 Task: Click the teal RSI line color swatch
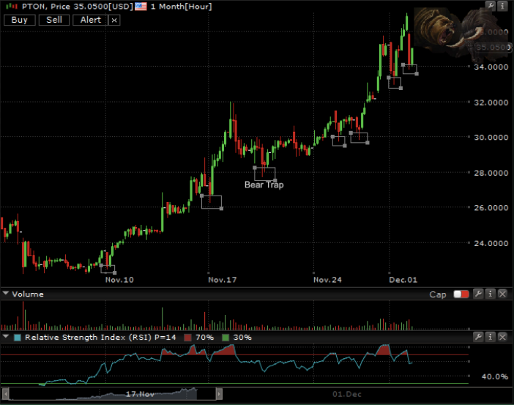(18, 338)
